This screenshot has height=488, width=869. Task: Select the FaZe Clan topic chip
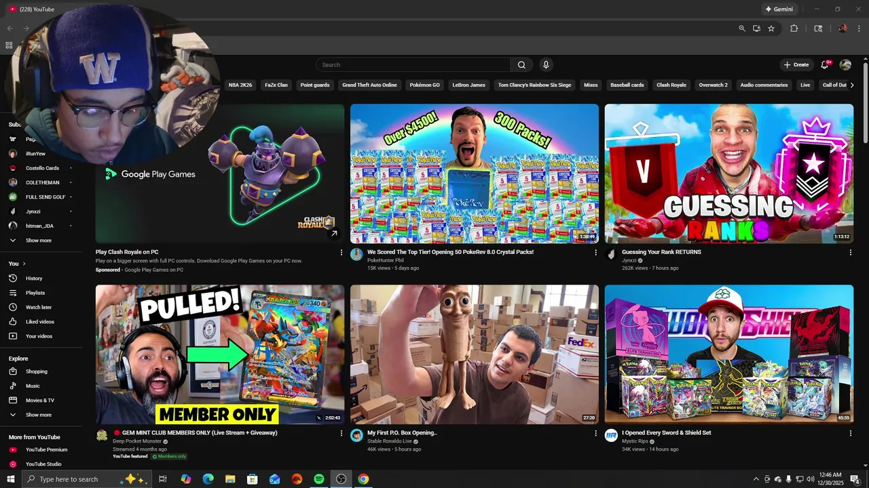click(276, 85)
